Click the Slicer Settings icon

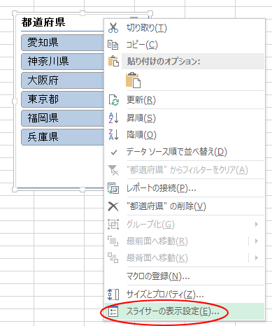click(x=113, y=311)
